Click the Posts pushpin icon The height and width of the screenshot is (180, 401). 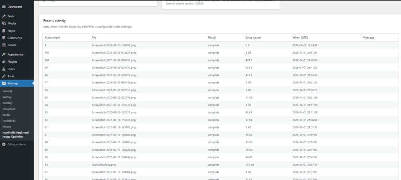[4, 16]
